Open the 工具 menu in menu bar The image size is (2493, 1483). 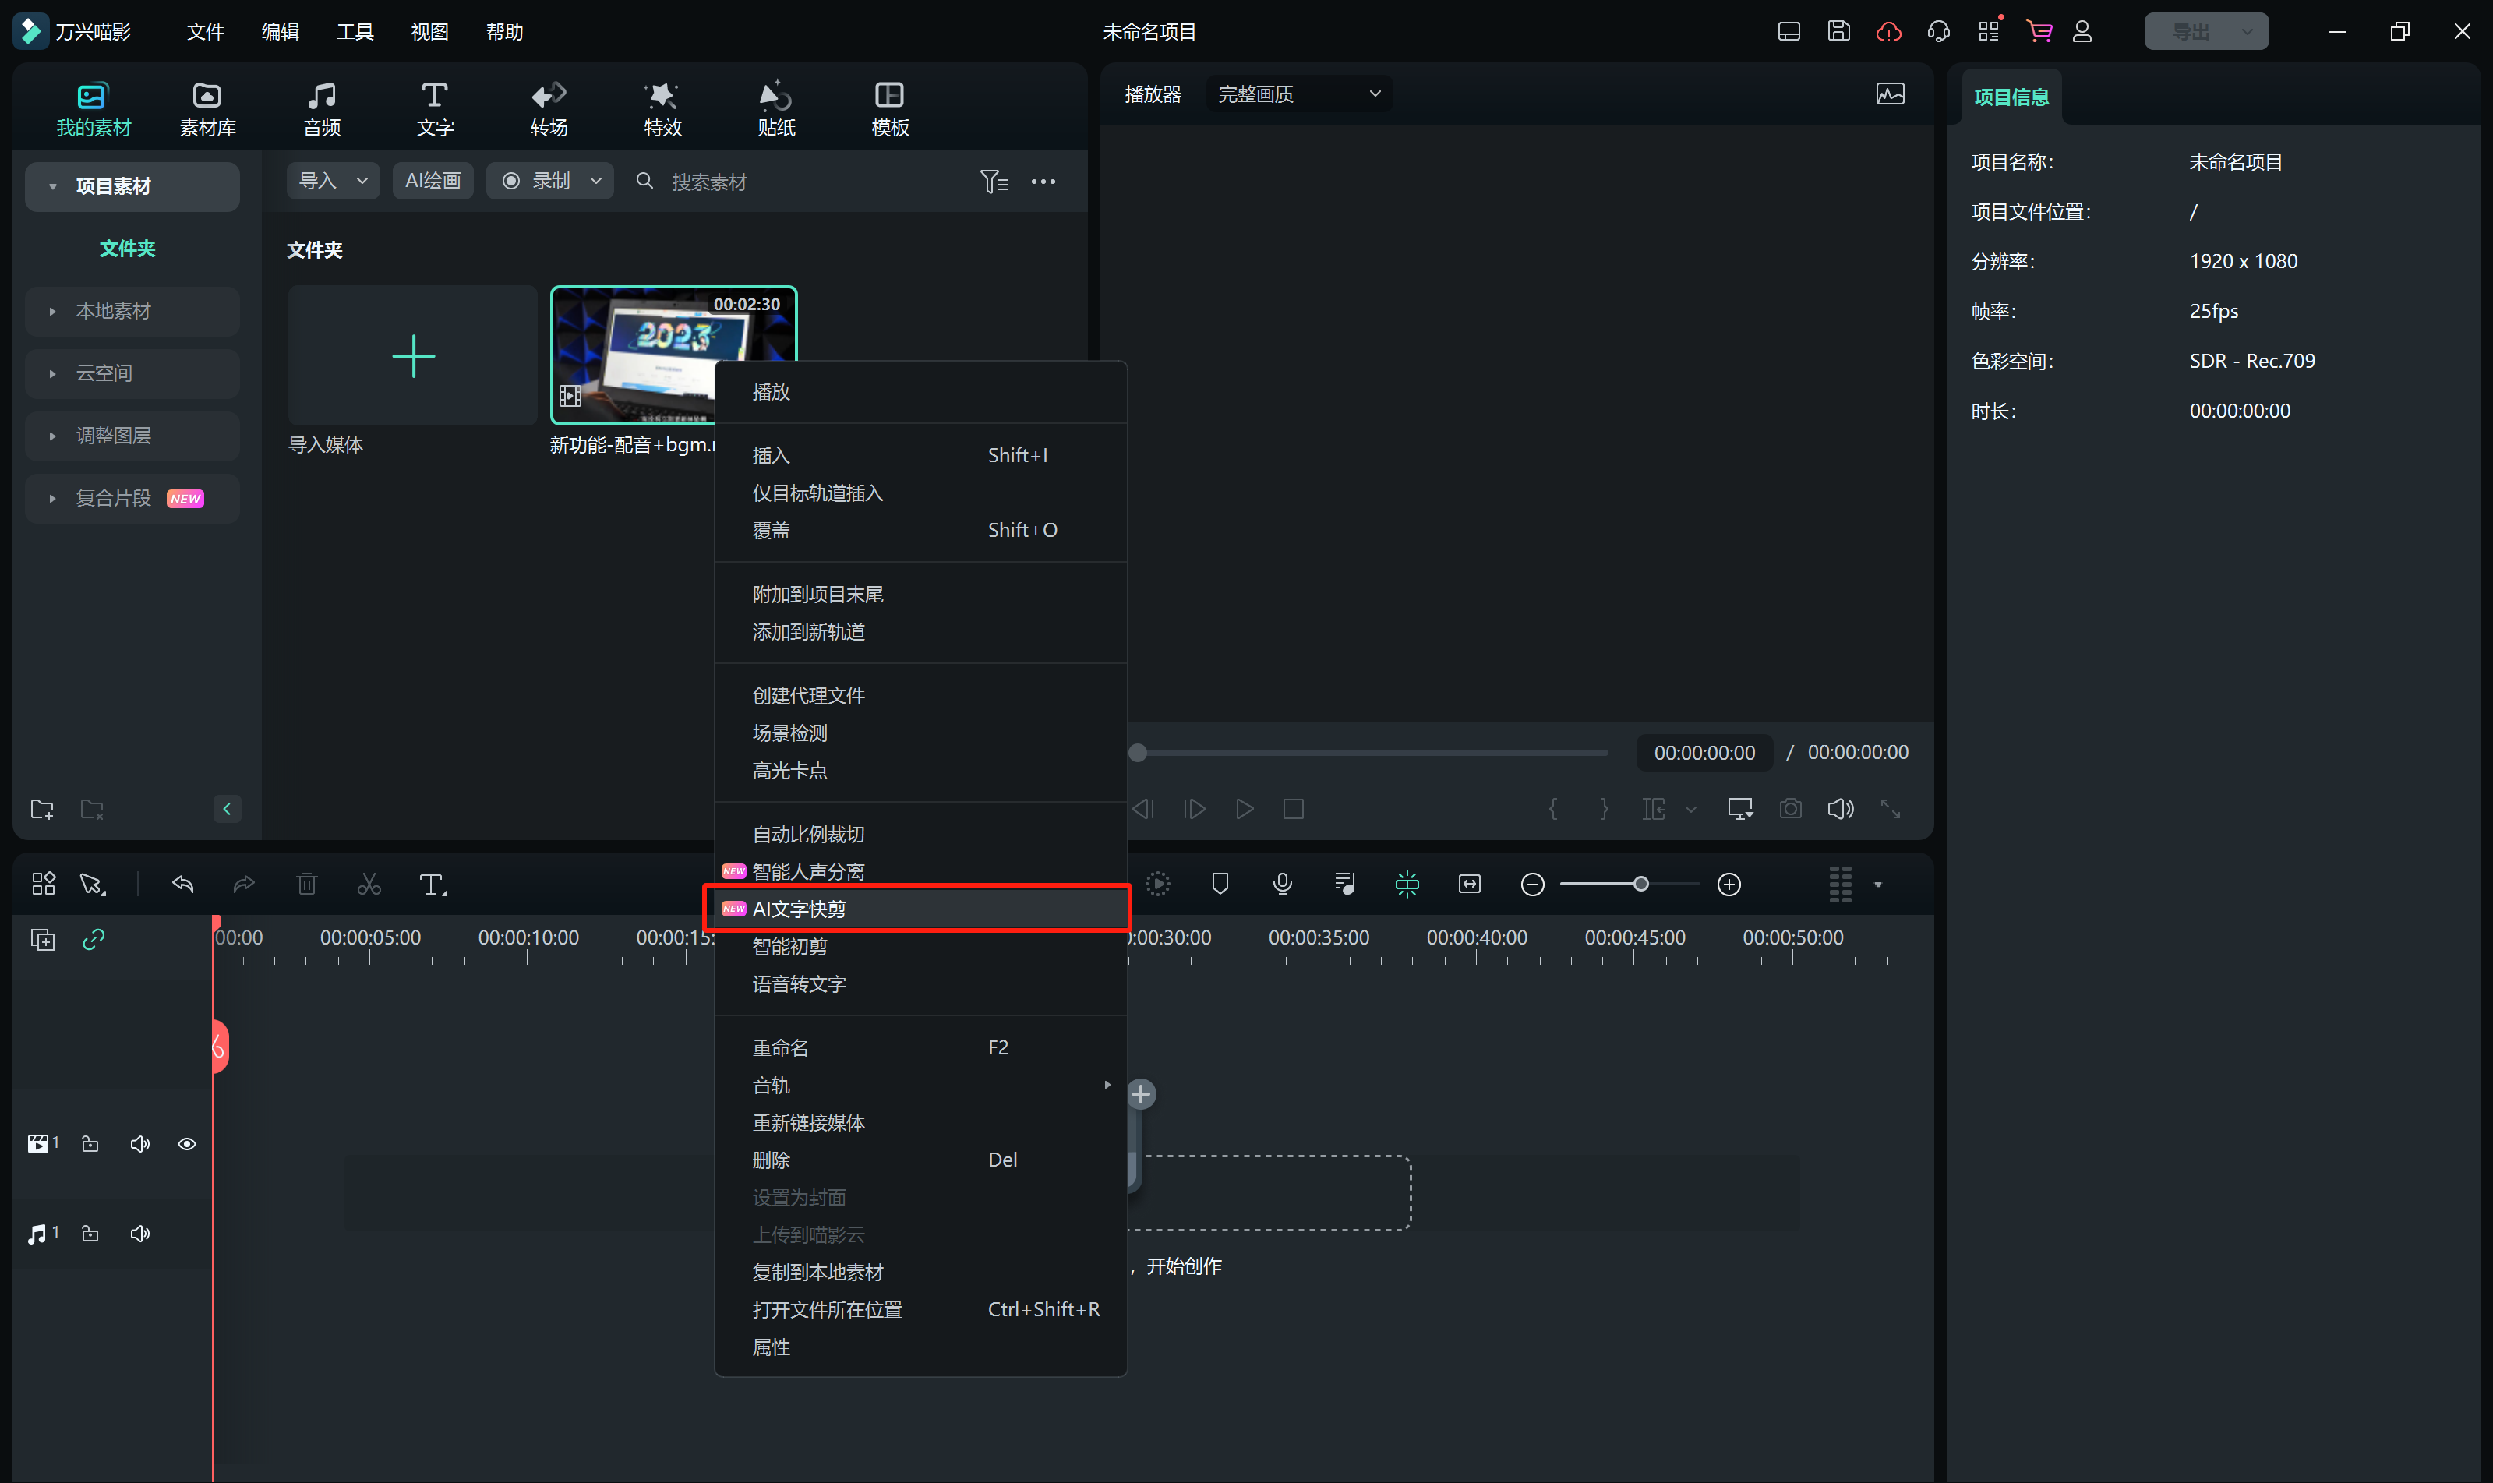pyautogui.click(x=354, y=32)
